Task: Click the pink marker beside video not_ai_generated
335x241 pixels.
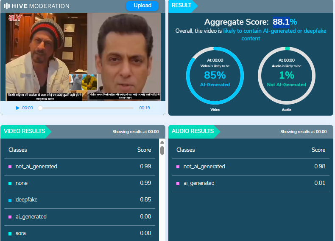Action: [x=10, y=167]
